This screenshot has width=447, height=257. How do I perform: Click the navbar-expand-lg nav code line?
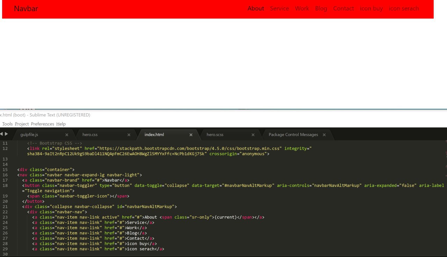[80, 175]
